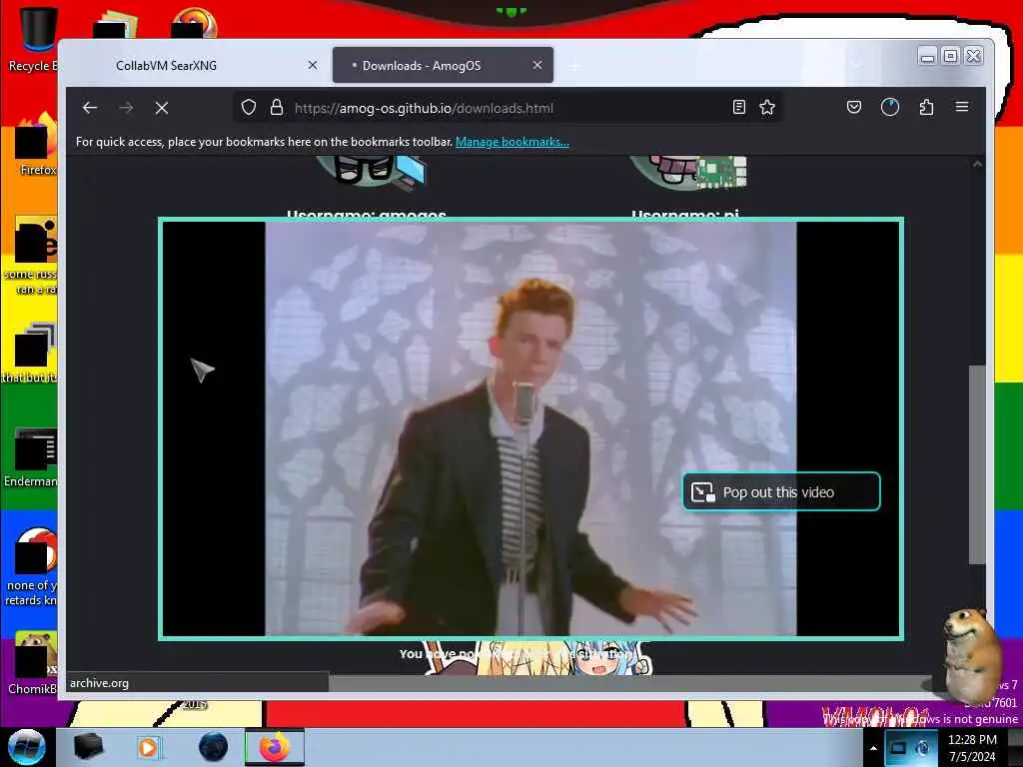This screenshot has height=767, width=1023.
Task: Open a new tab with plus
Action: pos(574,66)
